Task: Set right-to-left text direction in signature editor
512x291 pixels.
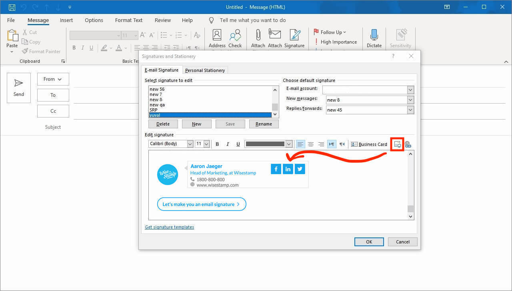Action: (342, 144)
